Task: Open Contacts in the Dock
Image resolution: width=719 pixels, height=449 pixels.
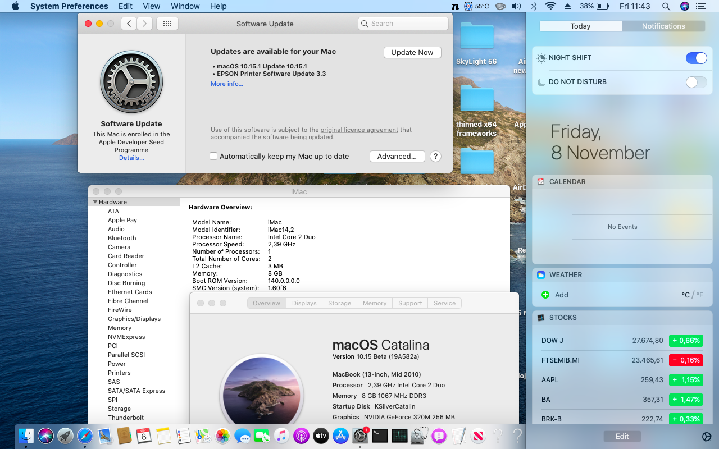Action: coord(125,436)
